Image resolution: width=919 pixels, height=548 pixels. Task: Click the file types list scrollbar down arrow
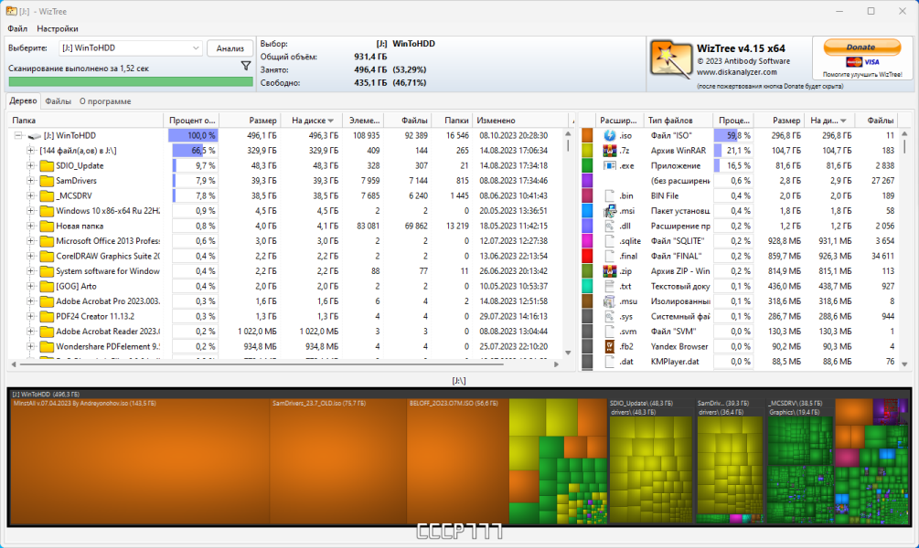[x=904, y=364]
